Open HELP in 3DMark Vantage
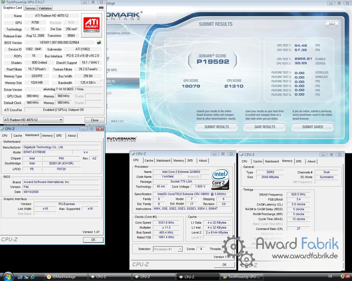 coord(332,24)
